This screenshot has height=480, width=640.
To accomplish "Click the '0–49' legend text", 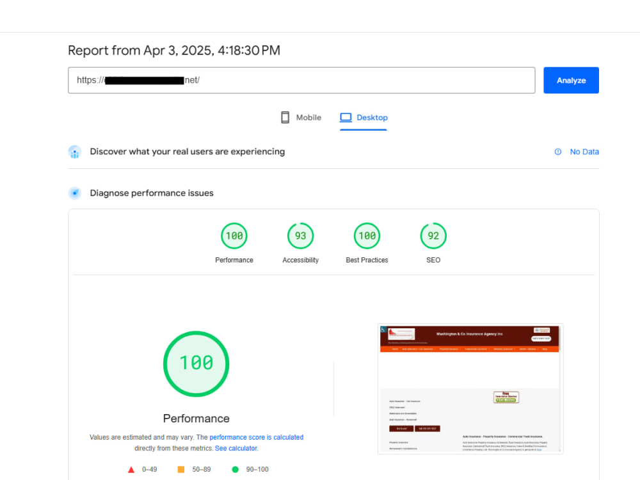I will click(149, 469).
